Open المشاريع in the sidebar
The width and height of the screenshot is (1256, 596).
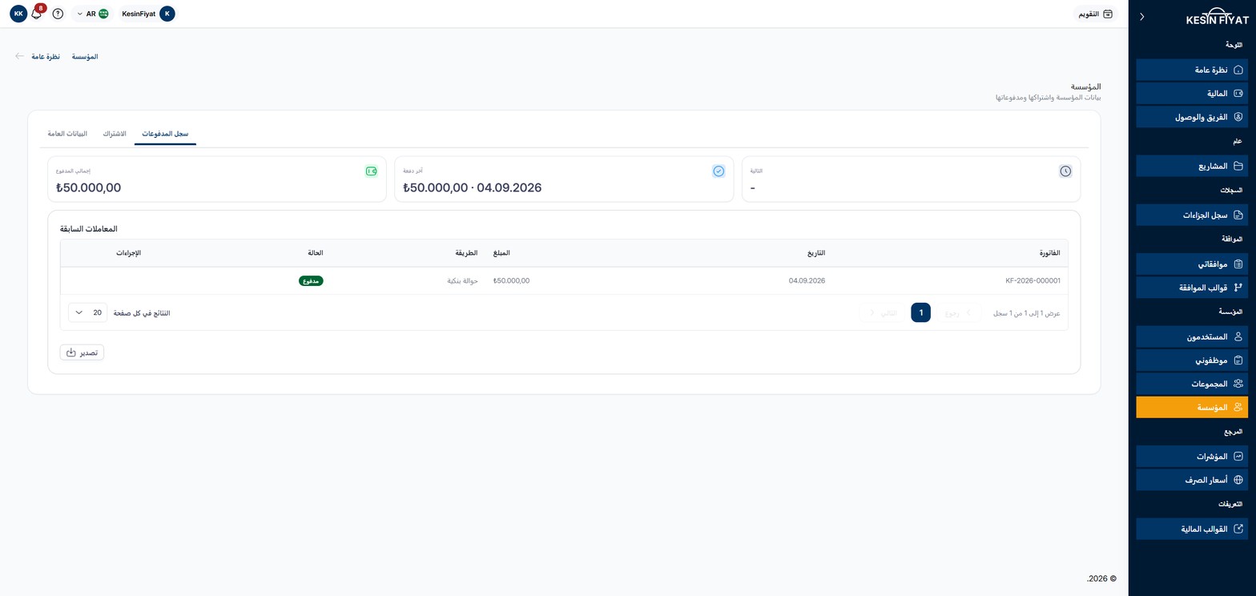1192,166
